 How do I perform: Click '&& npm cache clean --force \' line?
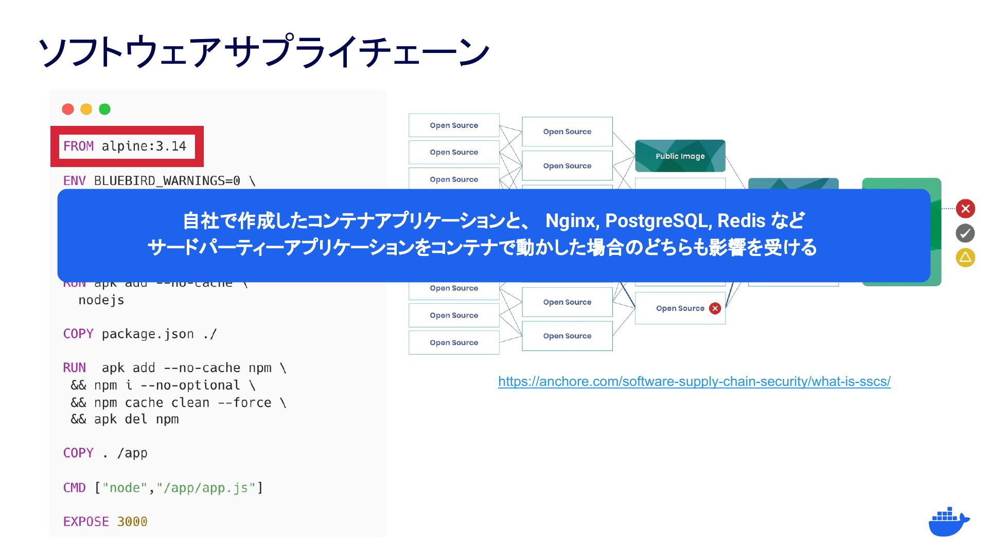coord(179,402)
